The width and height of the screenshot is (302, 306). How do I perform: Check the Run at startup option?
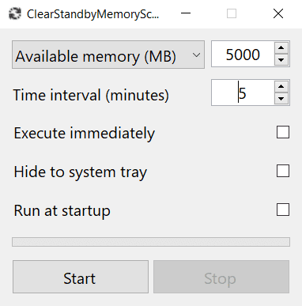coord(283,210)
